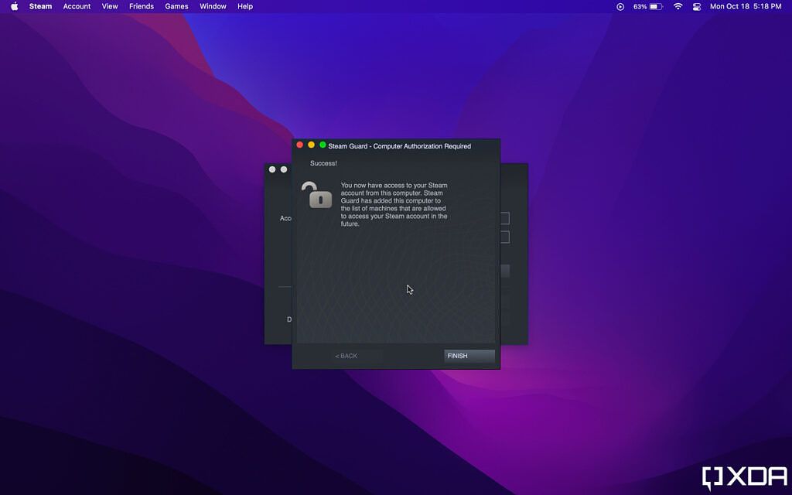
Task: Open the Now Playing control in the menu bar
Action: pyautogui.click(x=620, y=6)
